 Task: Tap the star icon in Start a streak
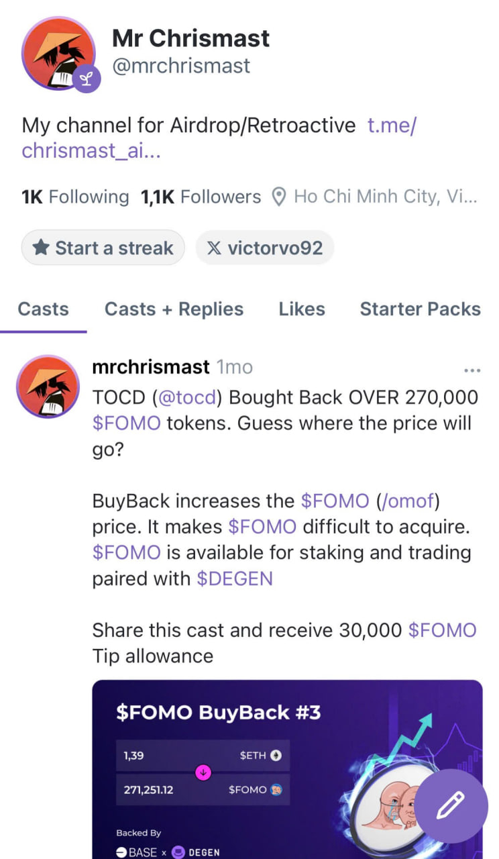[x=41, y=248]
